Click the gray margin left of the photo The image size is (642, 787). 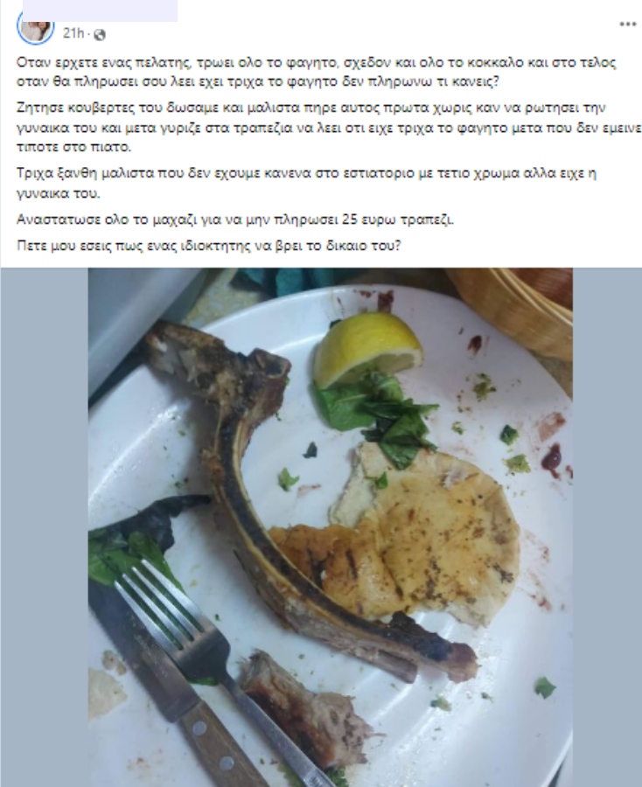[x=45, y=527]
